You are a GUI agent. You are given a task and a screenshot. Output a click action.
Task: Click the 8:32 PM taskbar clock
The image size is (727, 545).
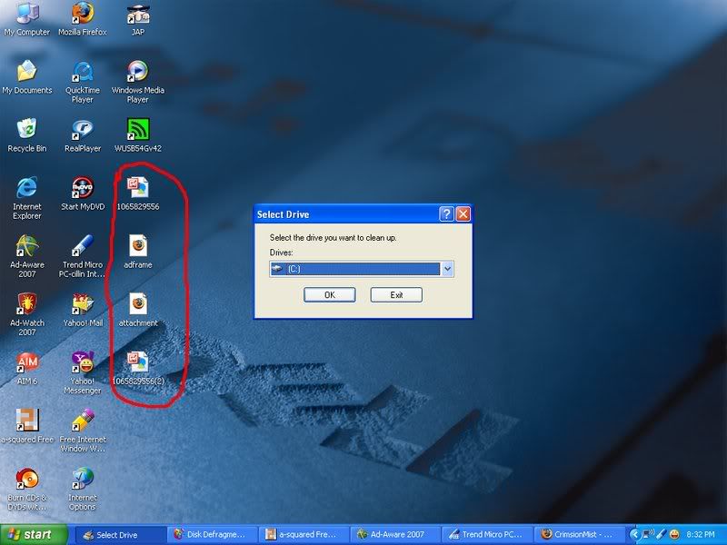(701, 535)
